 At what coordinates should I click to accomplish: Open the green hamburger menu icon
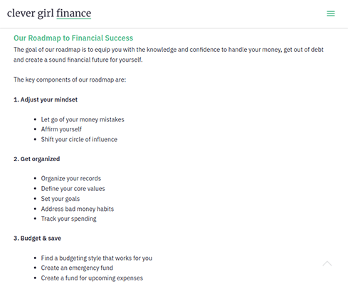pos(331,13)
